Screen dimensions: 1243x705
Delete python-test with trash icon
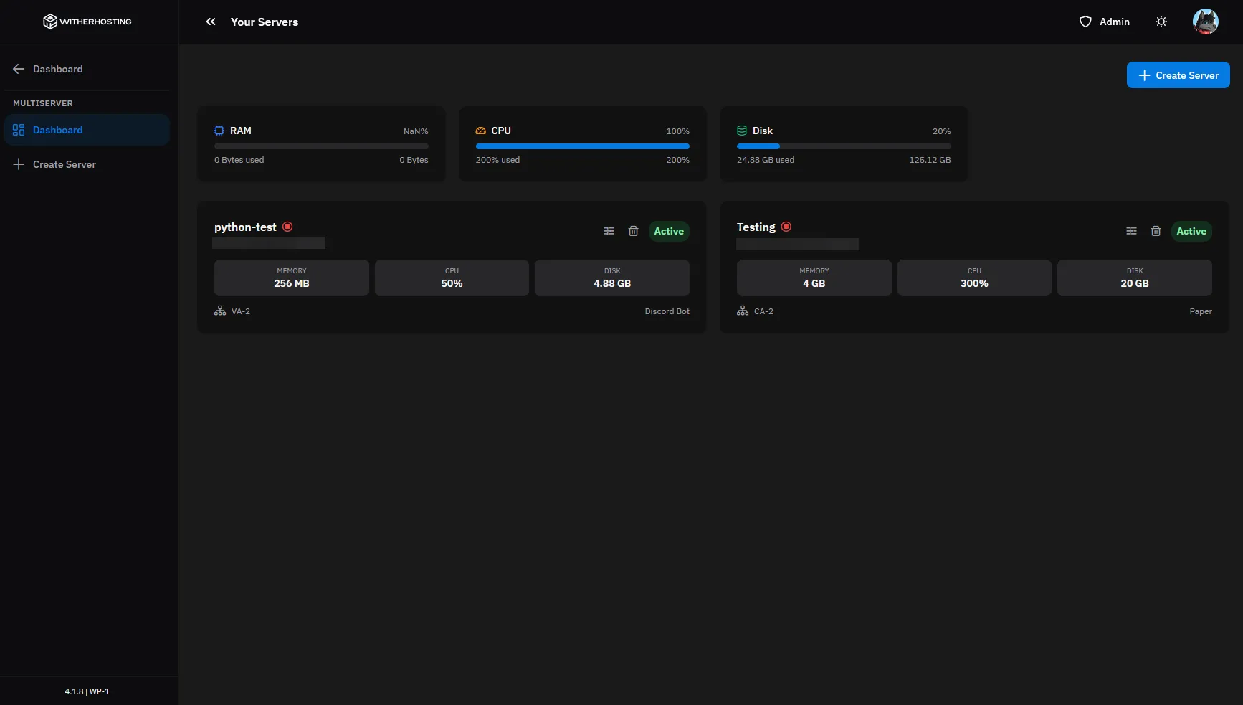(633, 231)
